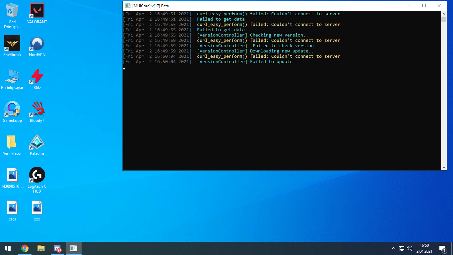Image resolution: width=453 pixels, height=255 pixels.
Task: Select the Logitech G HUB shortcut
Action: tap(37, 180)
